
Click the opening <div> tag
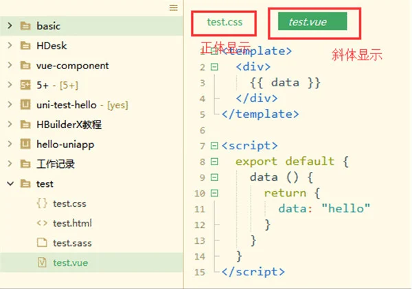(253, 67)
